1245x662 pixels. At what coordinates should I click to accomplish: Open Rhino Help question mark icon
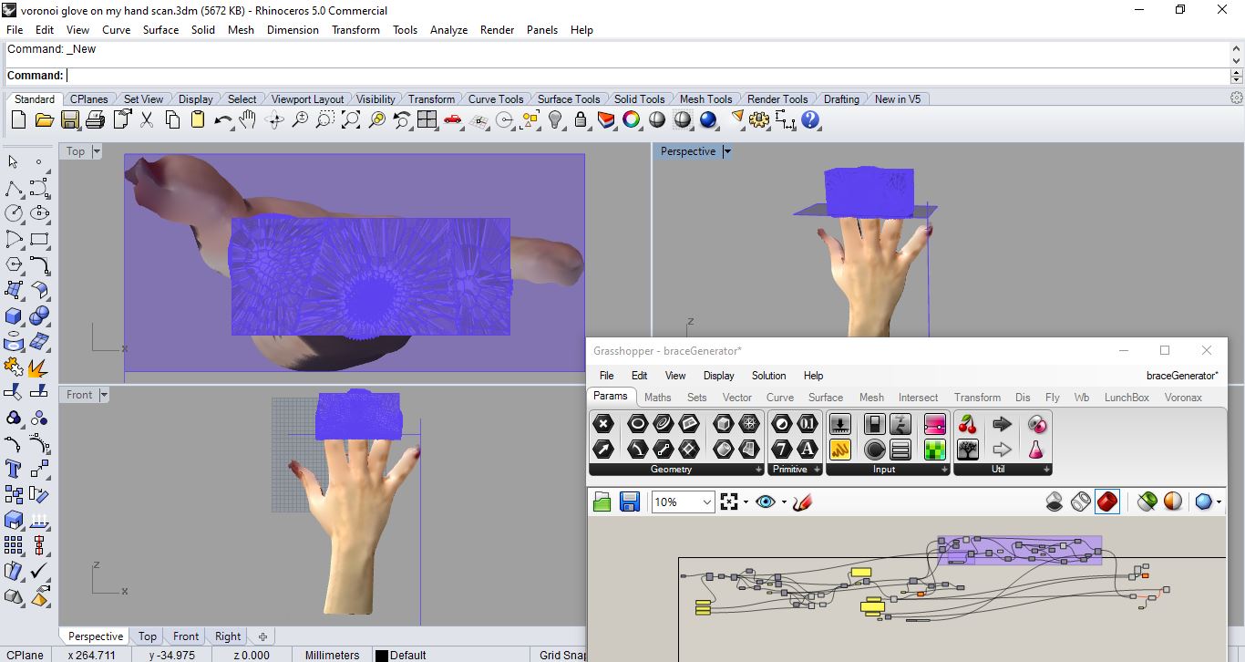click(810, 119)
